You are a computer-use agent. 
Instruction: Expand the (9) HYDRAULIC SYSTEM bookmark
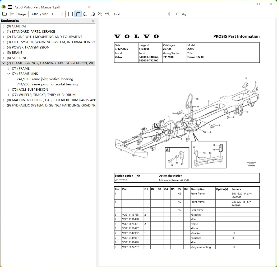click(3, 105)
